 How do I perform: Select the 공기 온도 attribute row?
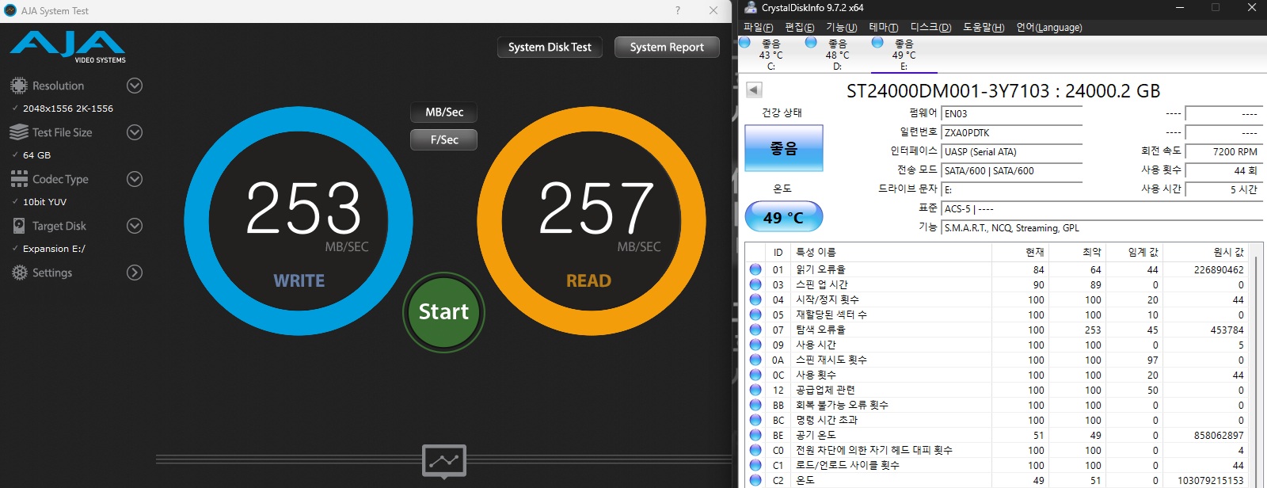(x=998, y=435)
